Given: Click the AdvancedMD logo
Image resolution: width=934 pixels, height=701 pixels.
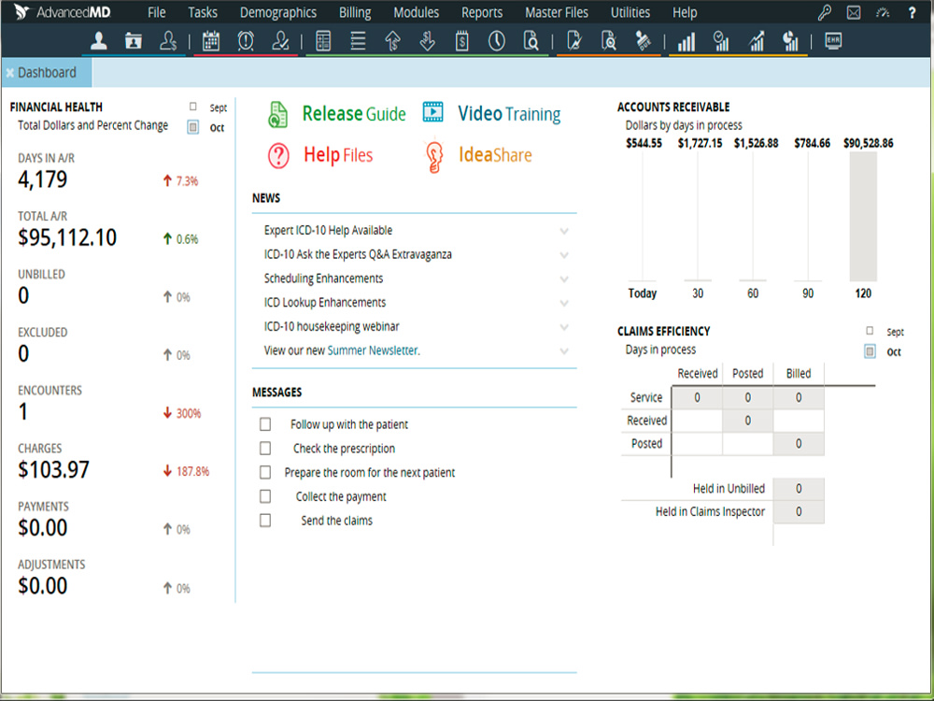Looking at the screenshot, I should tap(63, 12).
